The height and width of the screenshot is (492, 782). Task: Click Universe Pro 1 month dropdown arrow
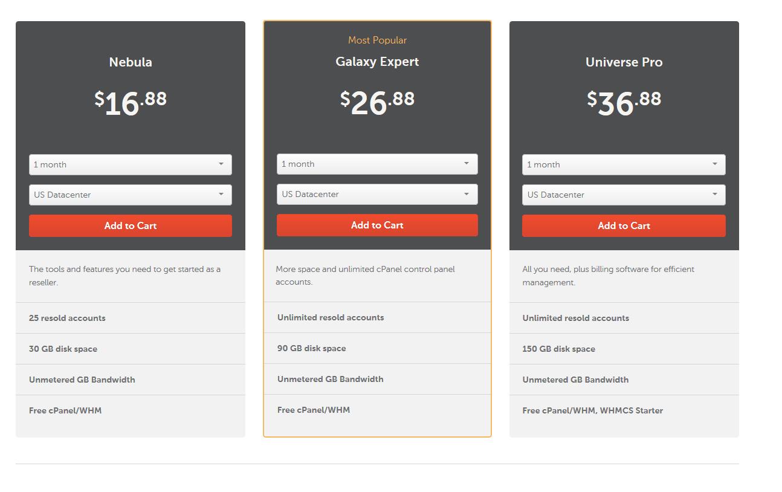(715, 164)
